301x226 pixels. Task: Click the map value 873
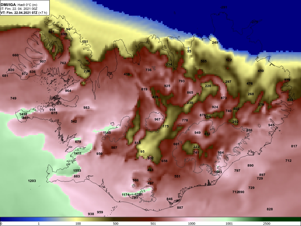click(224, 98)
